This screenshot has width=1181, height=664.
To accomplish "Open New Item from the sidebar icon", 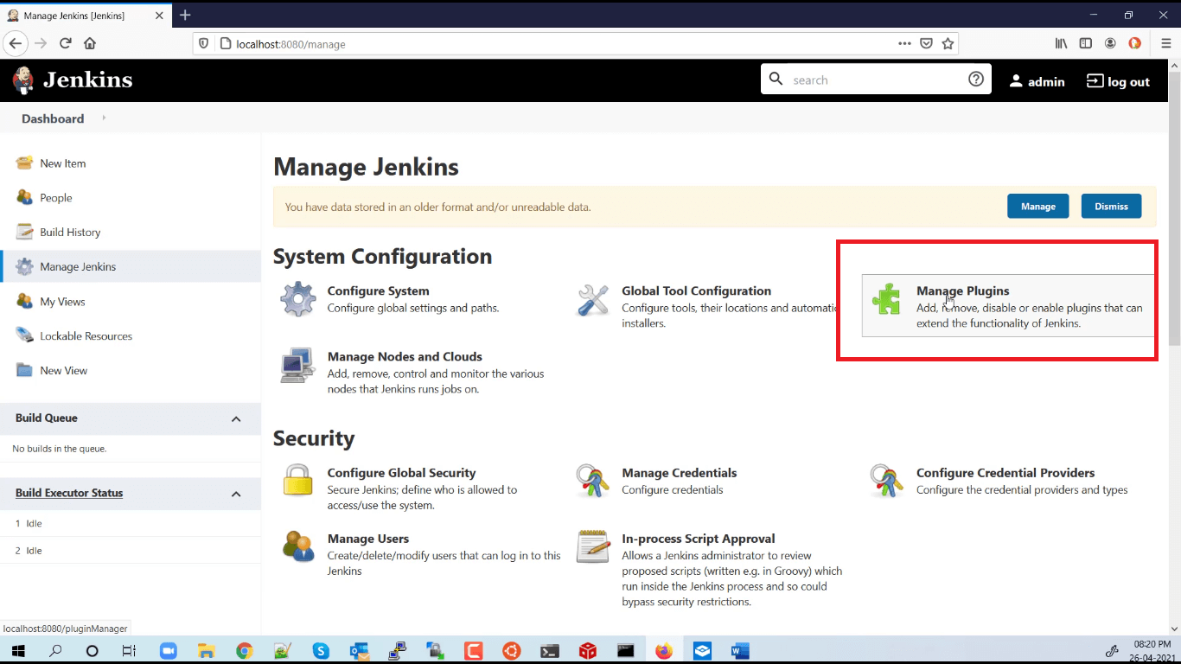I will click(23, 163).
